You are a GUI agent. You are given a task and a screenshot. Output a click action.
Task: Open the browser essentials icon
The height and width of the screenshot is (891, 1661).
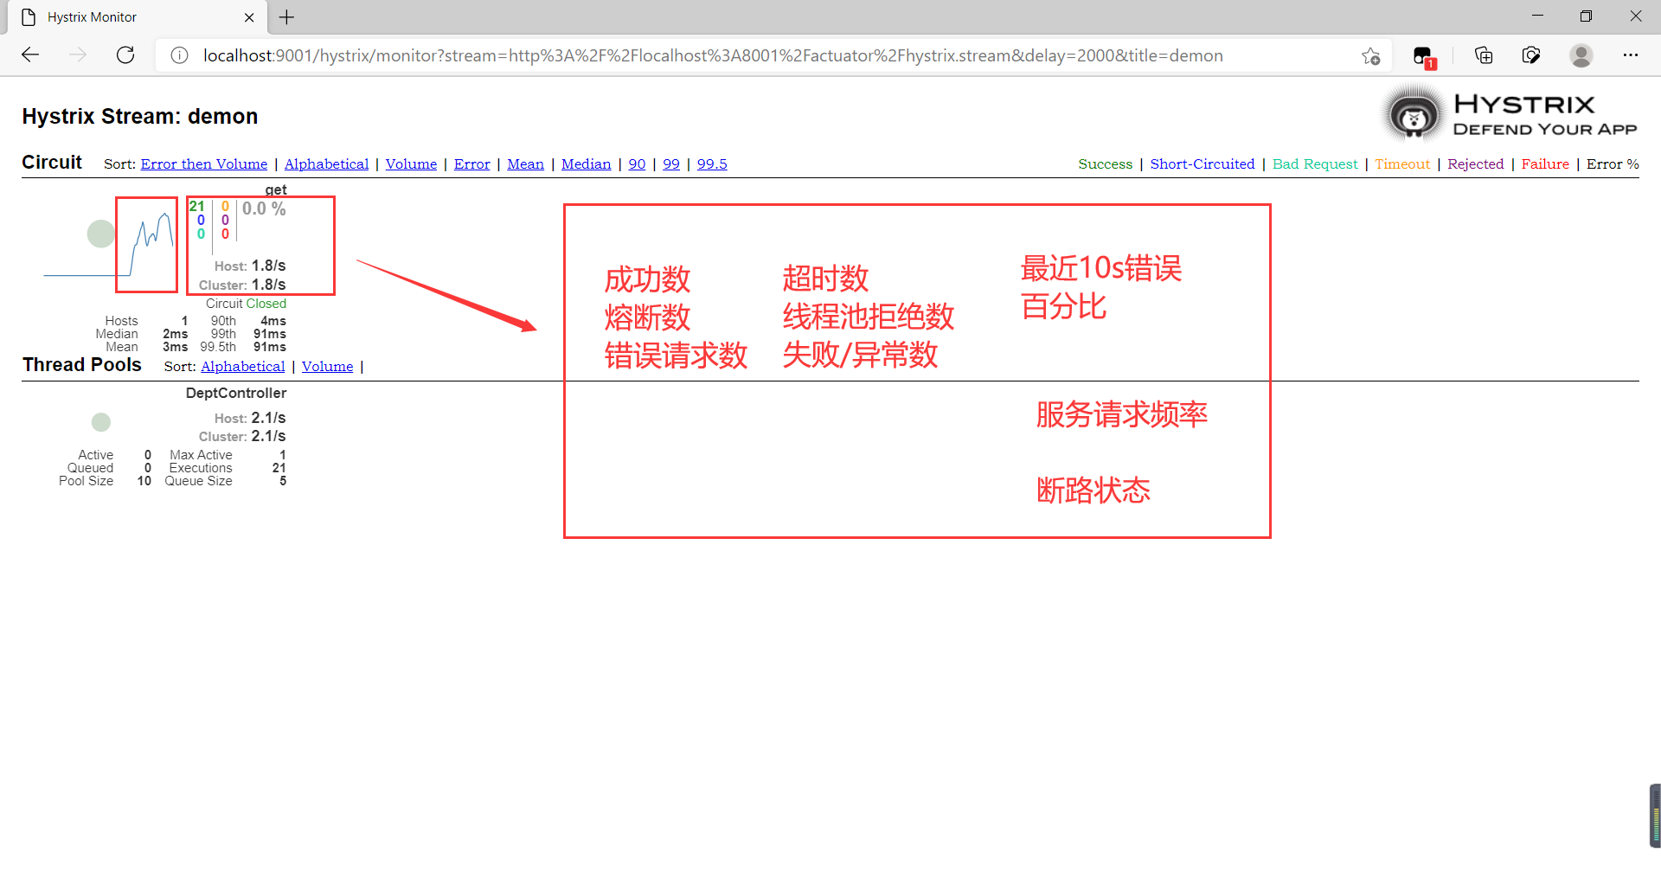click(1531, 55)
